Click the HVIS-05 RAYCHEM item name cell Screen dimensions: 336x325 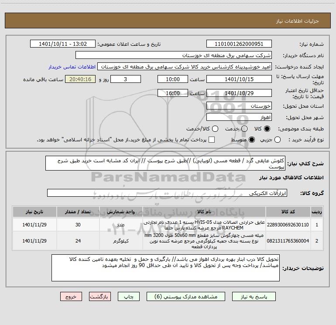pos(204,225)
